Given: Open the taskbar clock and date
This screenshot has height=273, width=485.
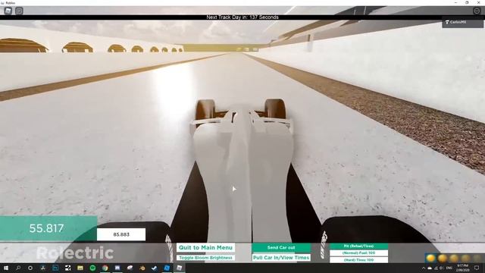Looking at the screenshot, I should (x=462, y=268).
